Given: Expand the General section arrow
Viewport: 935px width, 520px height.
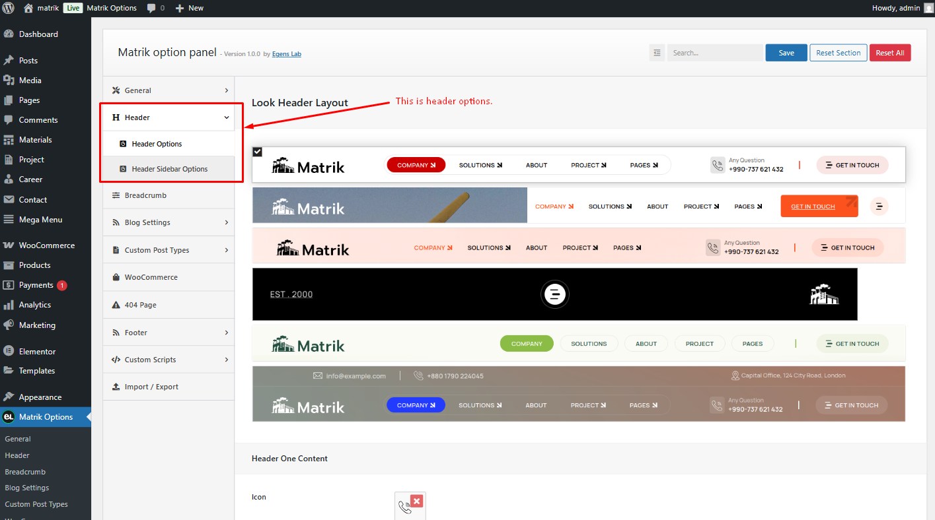Looking at the screenshot, I should [x=227, y=90].
